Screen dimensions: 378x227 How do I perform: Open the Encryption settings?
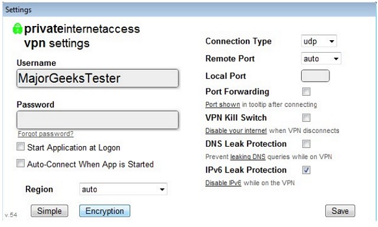(105, 211)
